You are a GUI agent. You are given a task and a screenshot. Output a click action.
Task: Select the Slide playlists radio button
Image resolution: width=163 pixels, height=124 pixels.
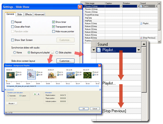coord(57,53)
